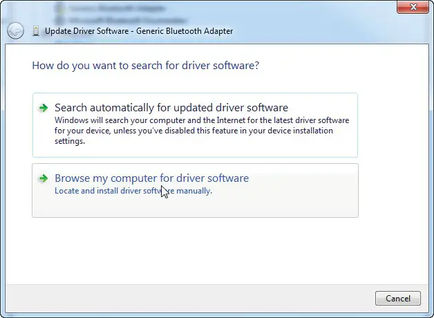This screenshot has height=318, width=434.
Task: Close the Update Driver Software window
Action: (413, 7)
